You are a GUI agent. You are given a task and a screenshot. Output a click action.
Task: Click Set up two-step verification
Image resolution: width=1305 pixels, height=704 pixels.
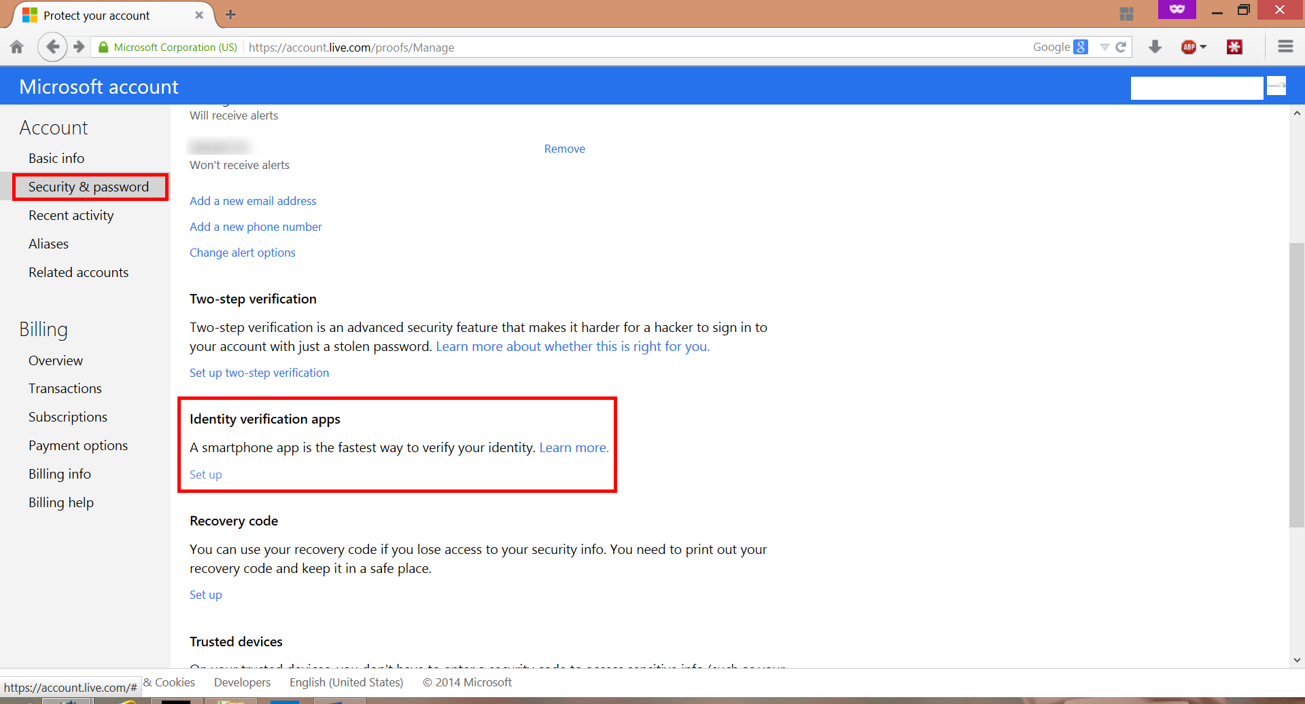259,373
